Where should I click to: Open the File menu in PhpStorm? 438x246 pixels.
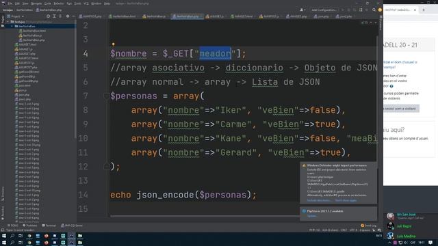point(10,3)
